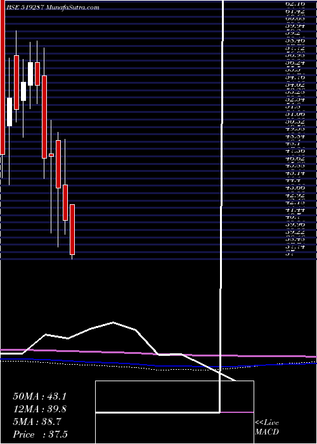Image resolution: width=317 pixels, height=444 pixels.
Task: Click the 56.24 price axis label
Action: pos(295,63)
